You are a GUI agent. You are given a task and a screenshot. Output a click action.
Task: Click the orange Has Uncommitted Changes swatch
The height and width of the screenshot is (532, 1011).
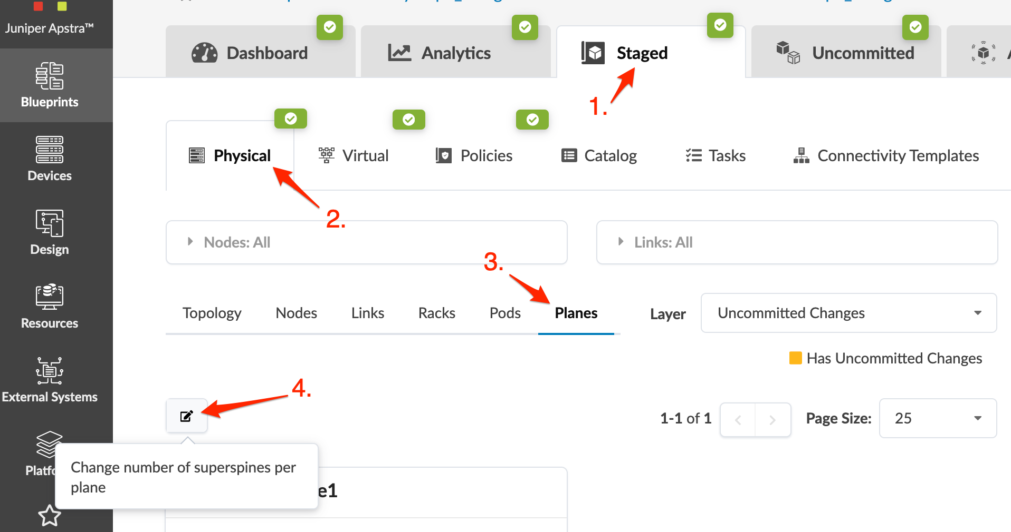(x=795, y=358)
